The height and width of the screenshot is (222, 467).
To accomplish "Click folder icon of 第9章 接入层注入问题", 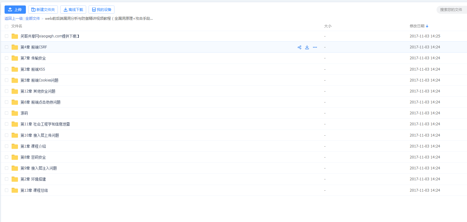I will [x=15, y=168].
